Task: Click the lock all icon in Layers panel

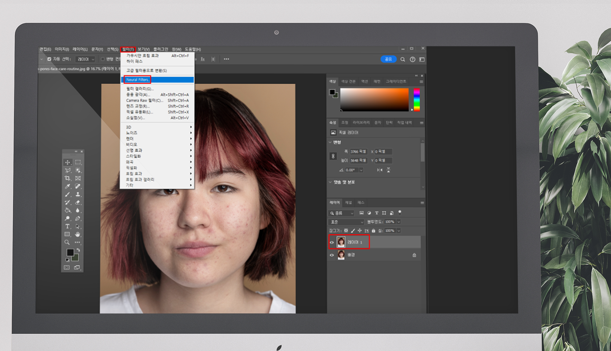Action: (373, 231)
